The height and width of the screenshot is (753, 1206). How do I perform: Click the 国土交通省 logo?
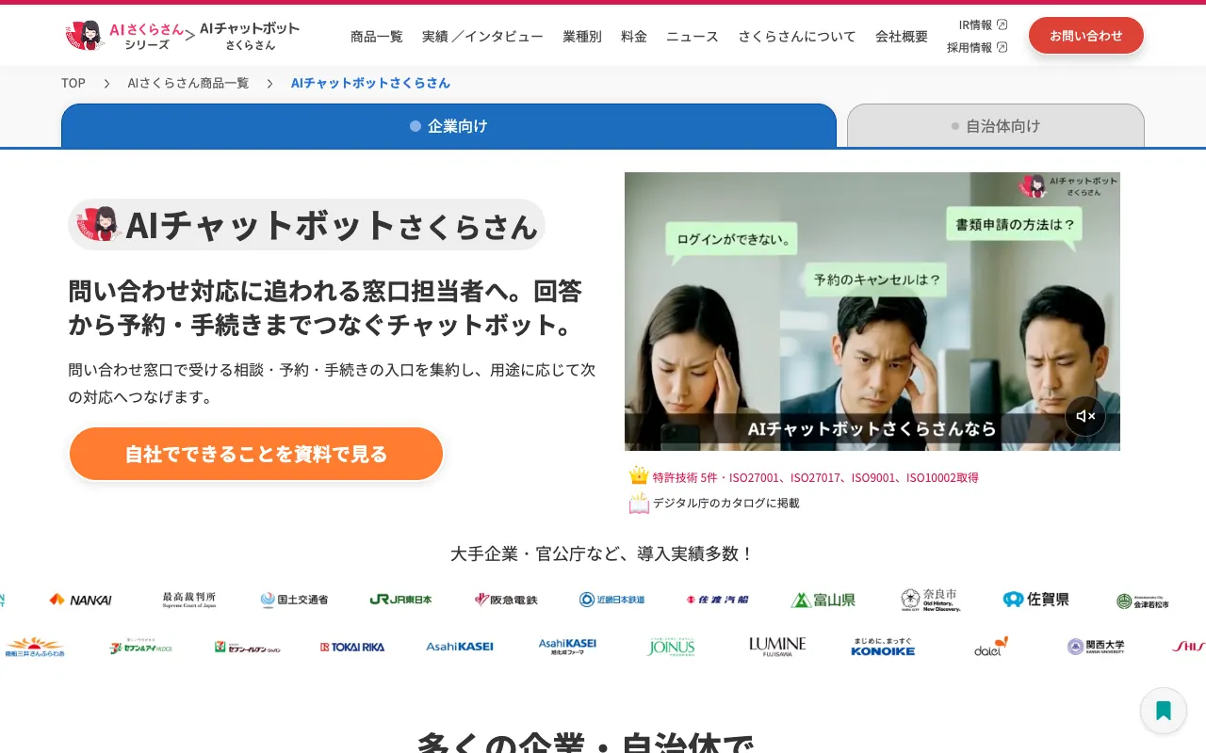tap(294, 600)
